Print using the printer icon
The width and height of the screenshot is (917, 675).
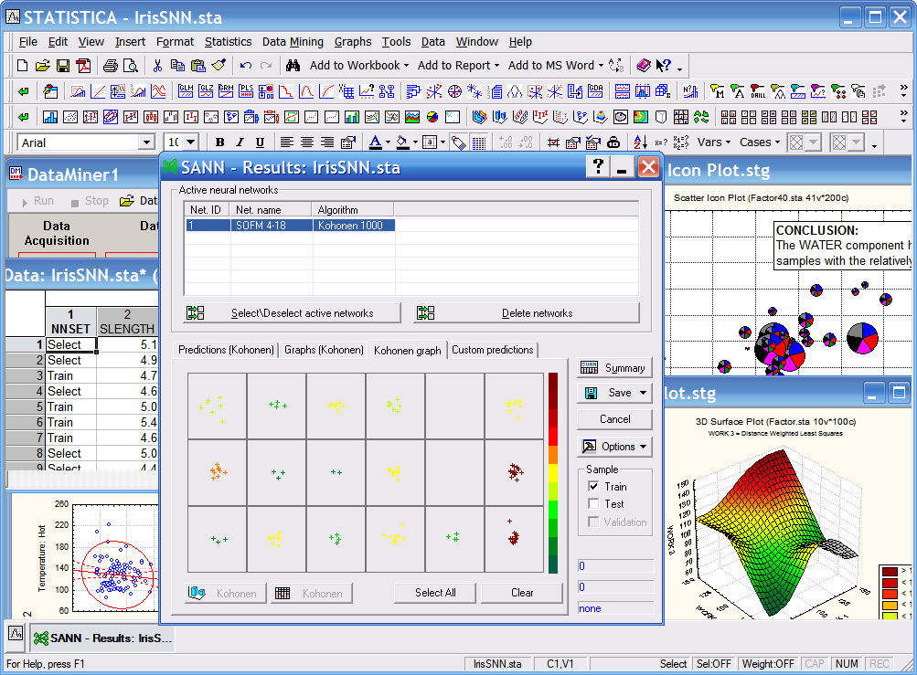point(110,66)
